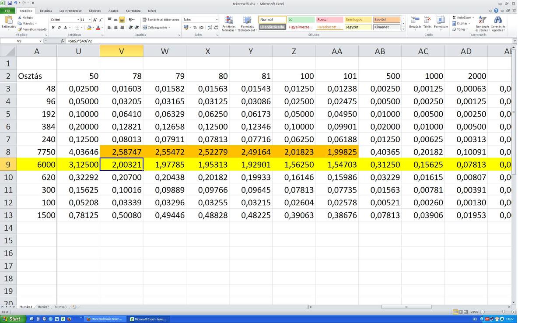Open the font size dropdown
Viewport: 560px width, 323px height.
point(90,20)
